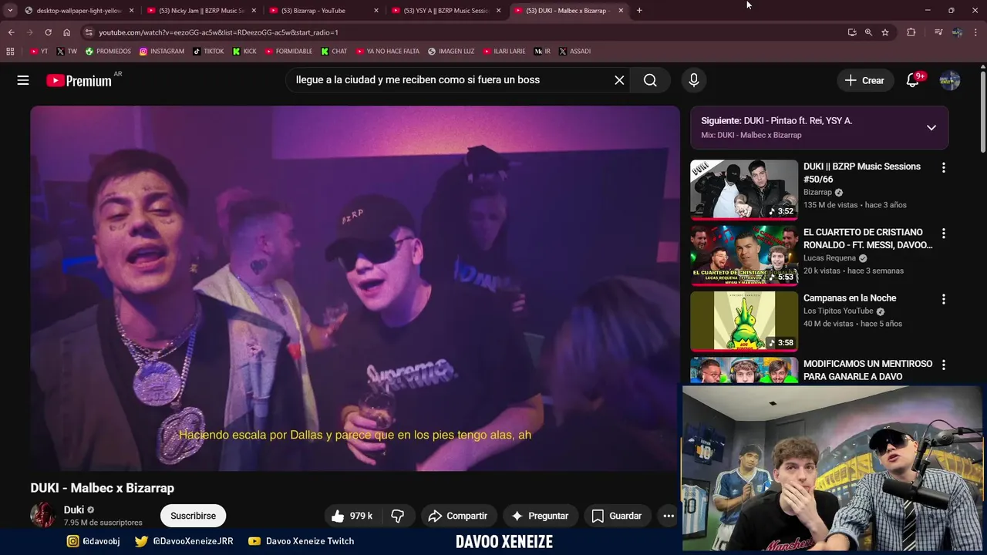
Task: Subscribe to Duki with Suscribirse
Action: pos(193,516)
